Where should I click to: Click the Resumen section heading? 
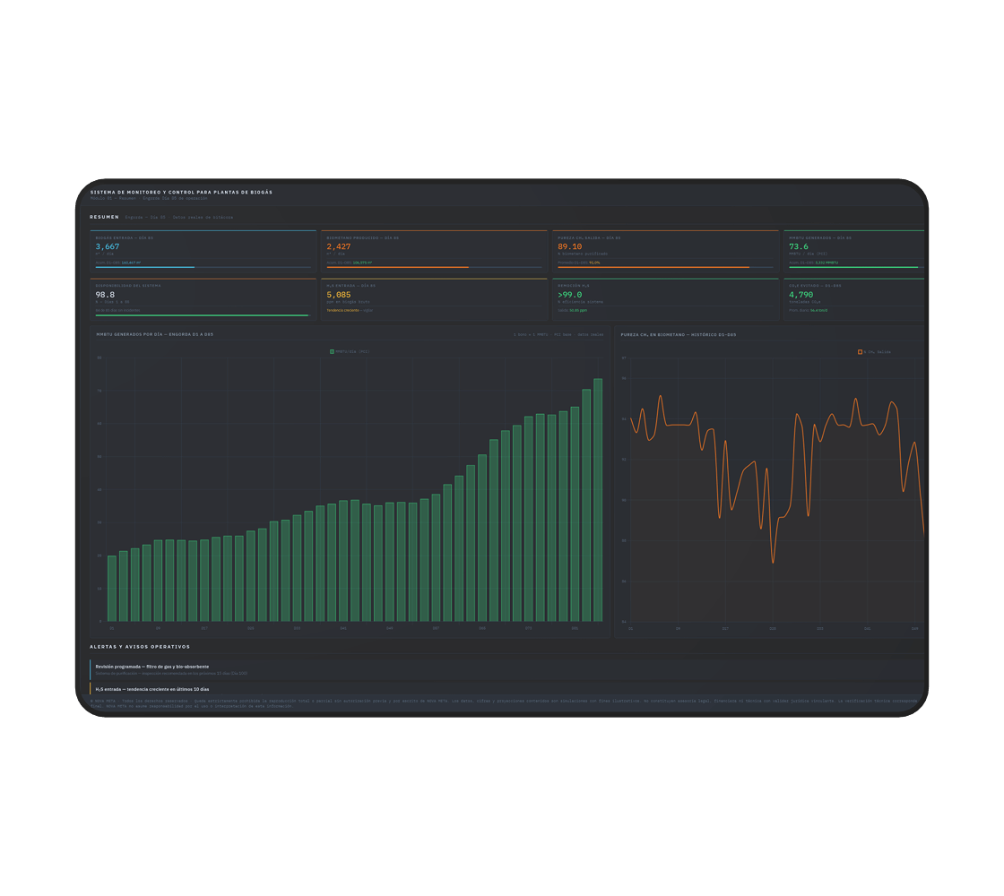pyautogui.click(x=104, y=217)
